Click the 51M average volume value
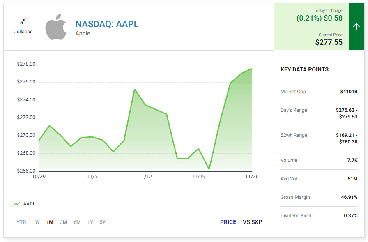The width and height of the screenshot is (368, 242). (352, 179)
